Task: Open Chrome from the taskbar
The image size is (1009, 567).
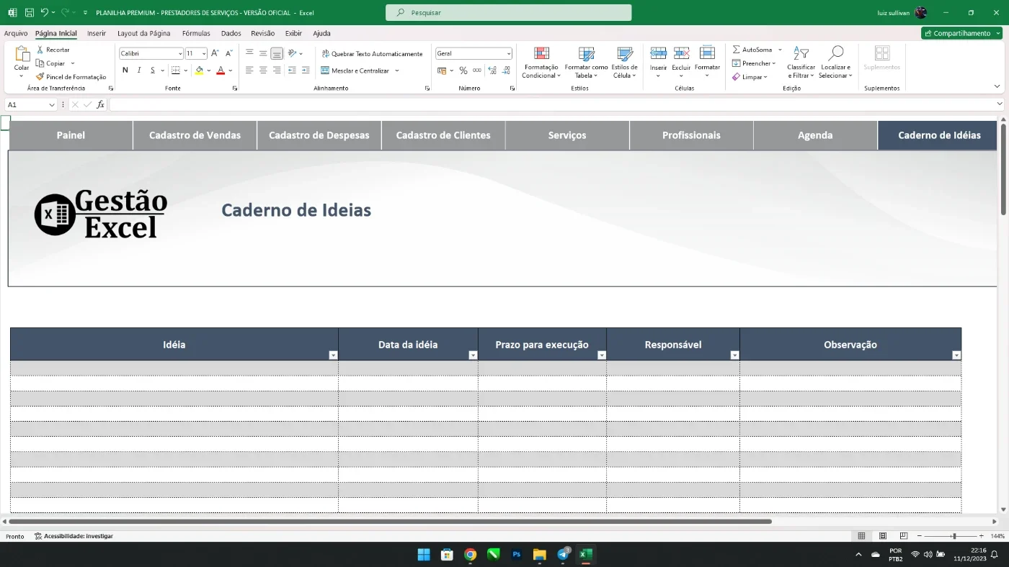Action: pos(470,554)
